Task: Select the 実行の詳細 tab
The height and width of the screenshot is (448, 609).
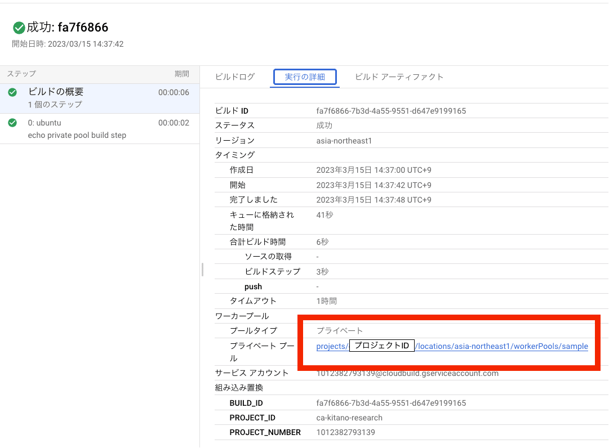Action: (305, 77)
